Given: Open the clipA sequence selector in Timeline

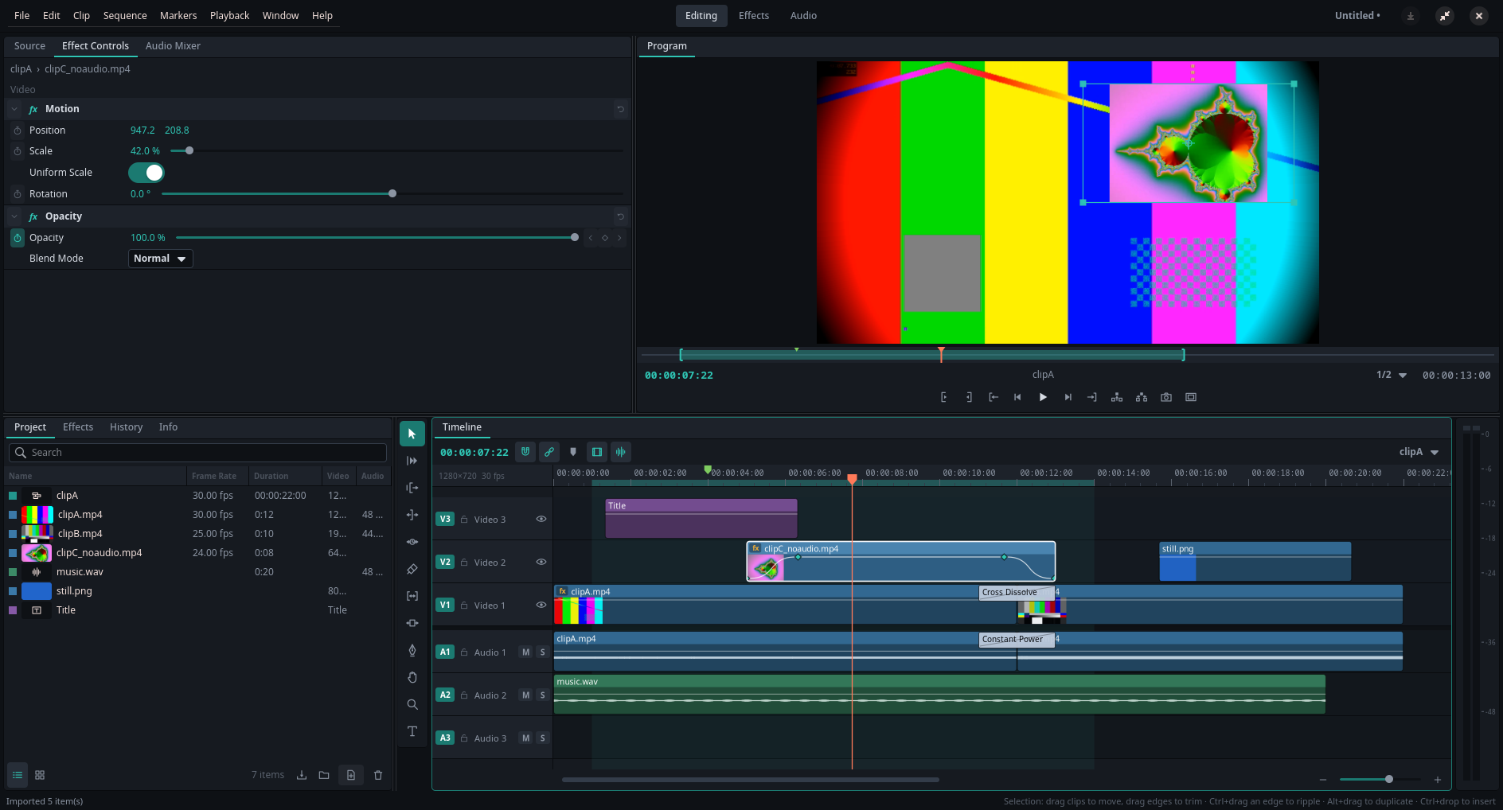Looking at the screenshot, I should pyautogui.click(x=1419, y=452).
